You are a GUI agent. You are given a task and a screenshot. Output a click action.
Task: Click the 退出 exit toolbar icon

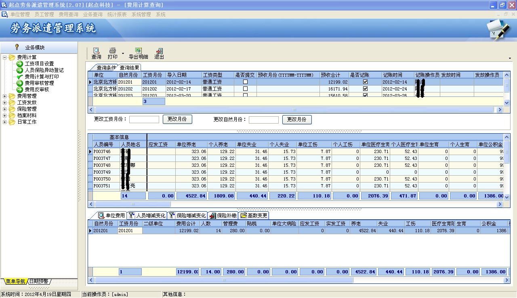159,51
